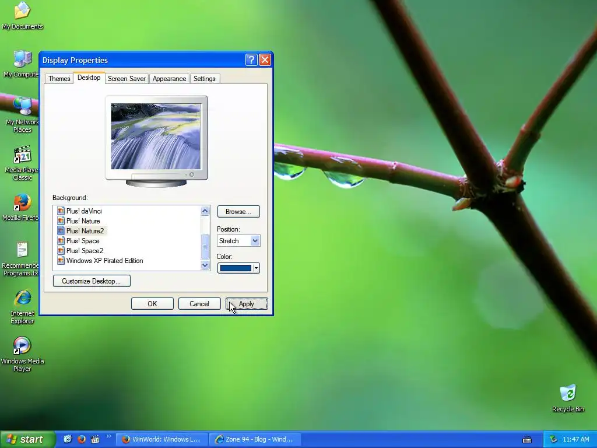This screenshot has width=597, height=448.
Task: Go to the Settings tab
Action: 205,79
